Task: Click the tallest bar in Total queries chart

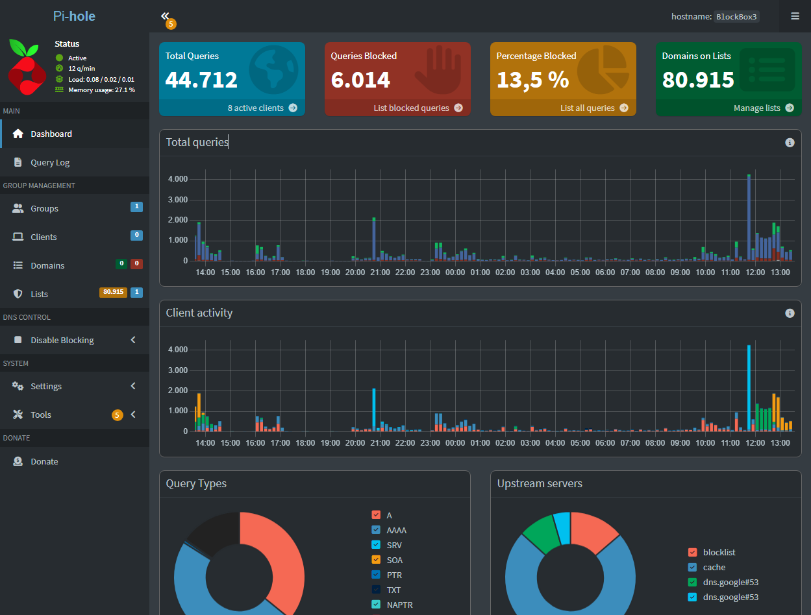Action: point(749,214)
